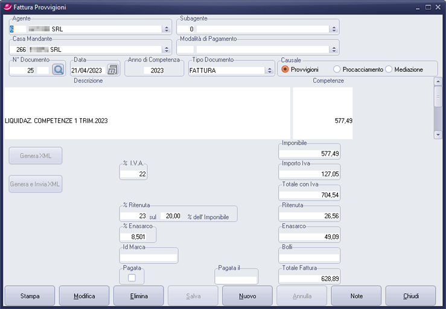Viewport: 446px width, 309px height.
Task: Create a new invoice with Nuovo
Action: [x=247, y=296]
